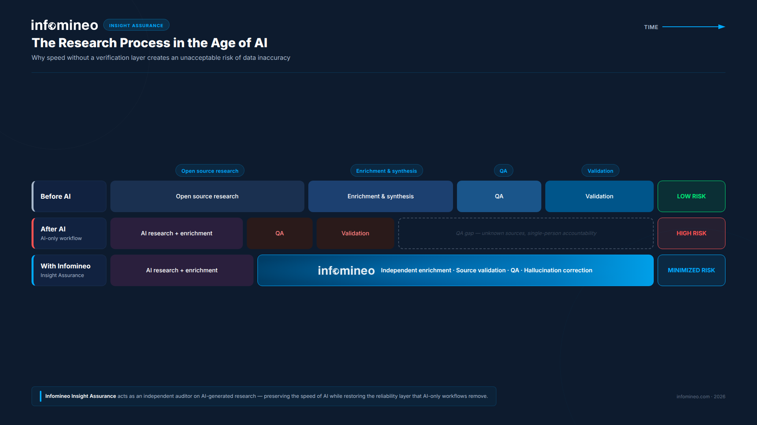The height and width of the screenshot is (425, 757).
Task: Click the INSIGHT ASSURANCE badge
Action: [x=136, y=25]
